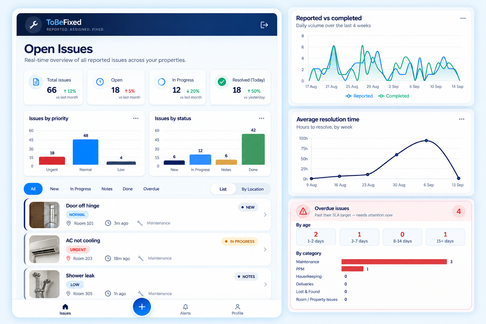The height and width of the screenshot is (324, 486).
Task: Click the green Done status bar
Action: tap(253, 149)
